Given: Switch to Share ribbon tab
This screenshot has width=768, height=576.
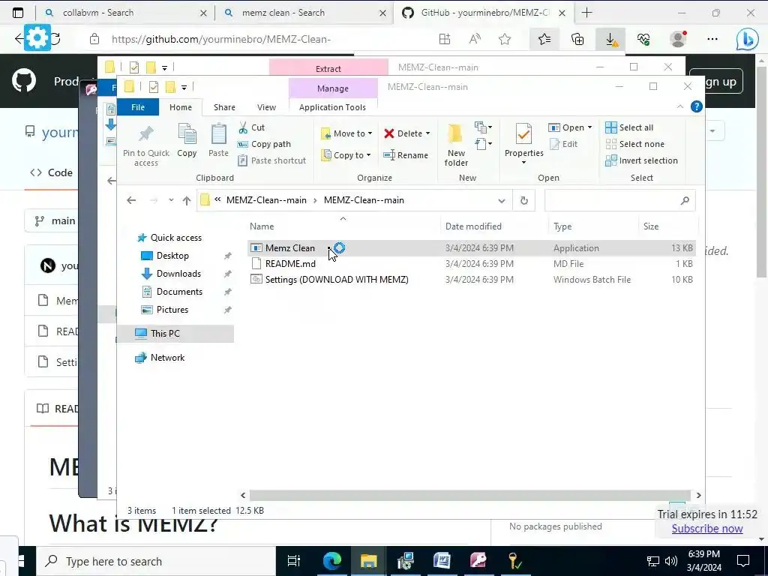Looking at the screenshot, I should [x=224, y=107].
